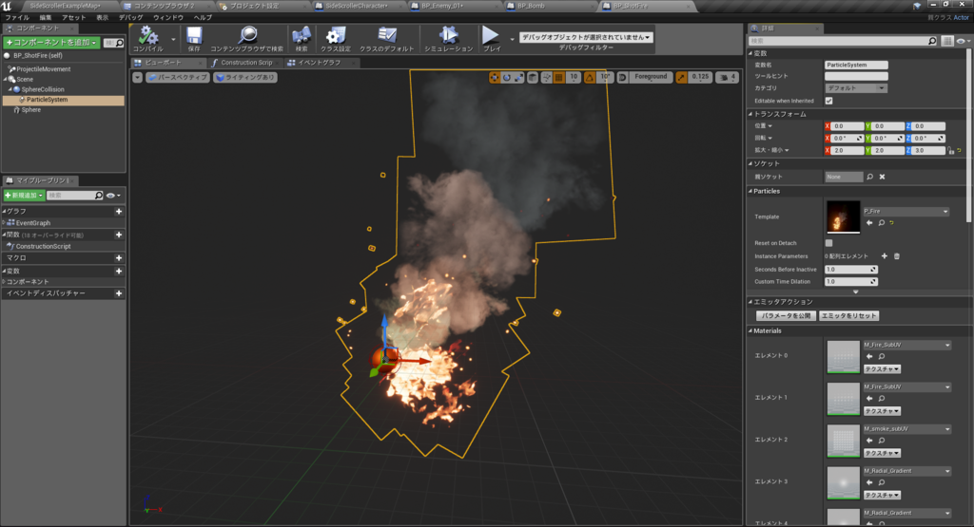Switch to the イベントグラフ tab

(x=320, y=63)
